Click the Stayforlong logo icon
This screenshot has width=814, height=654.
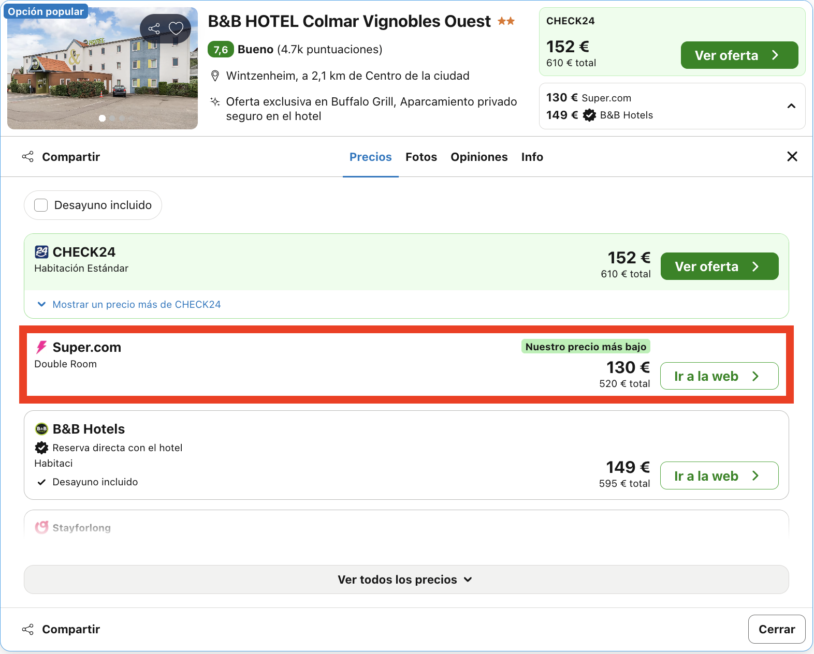pyautogui.click(x=41, y=527)
